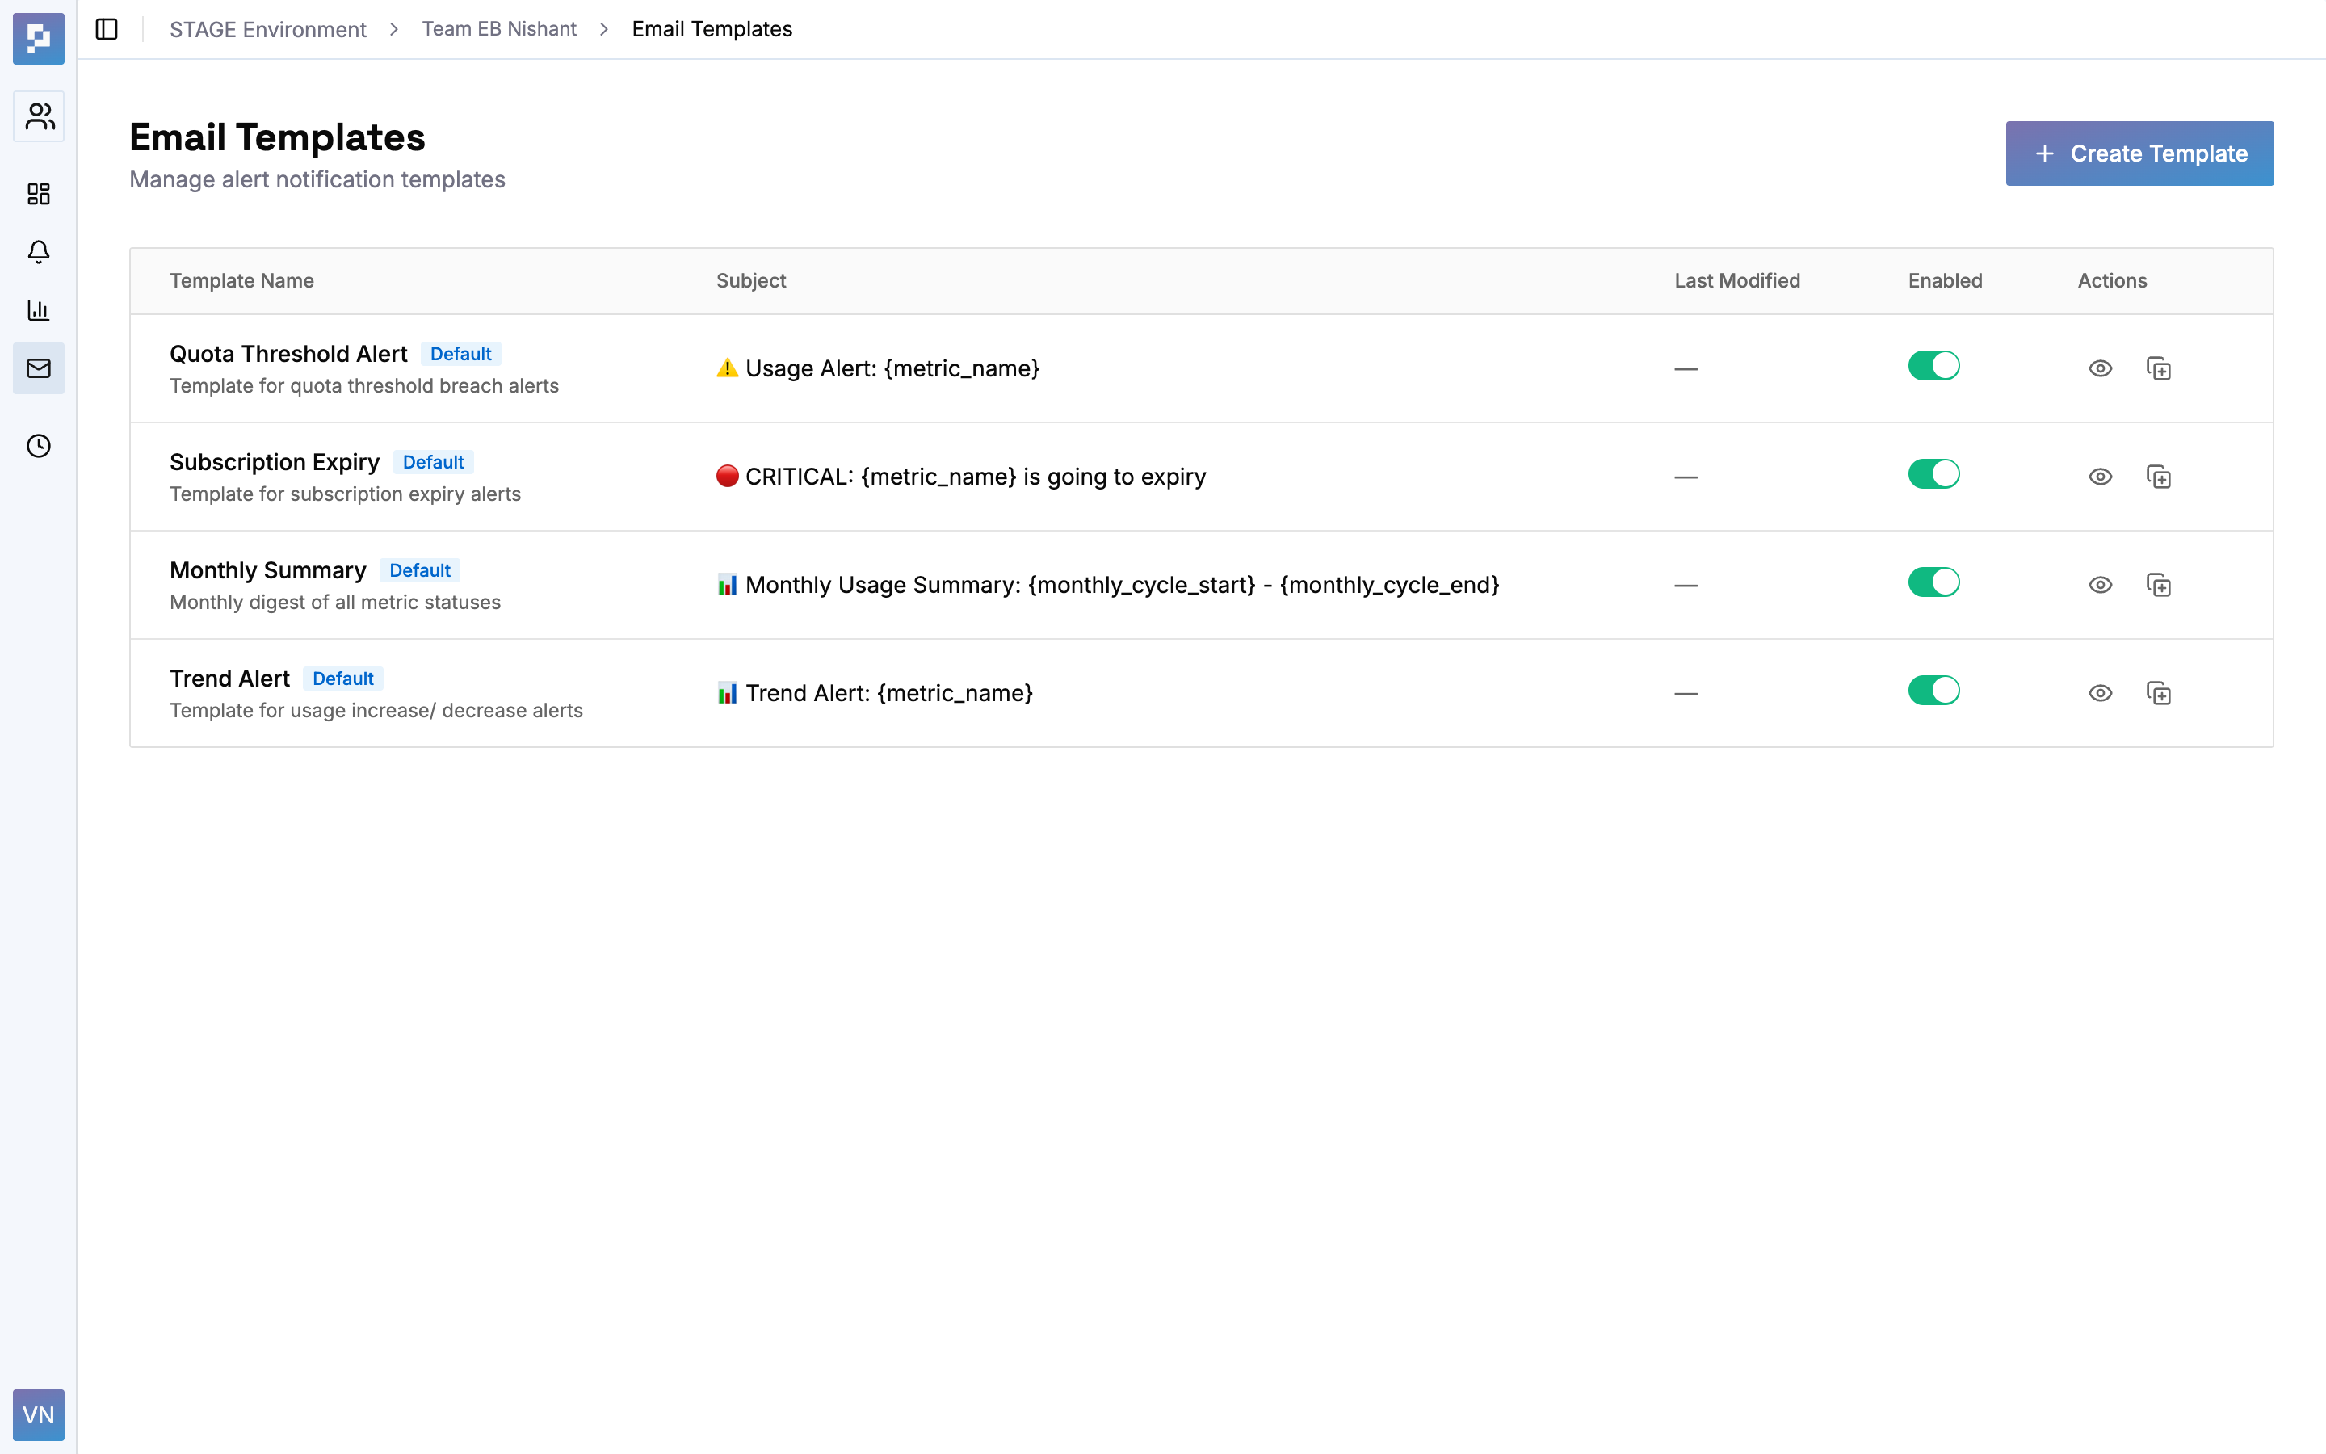The width and height of the screenshot is (2326, 1454).
Task: Click subject 'Usage Alert: {metric_name}'
Action: tap(878, 368)
